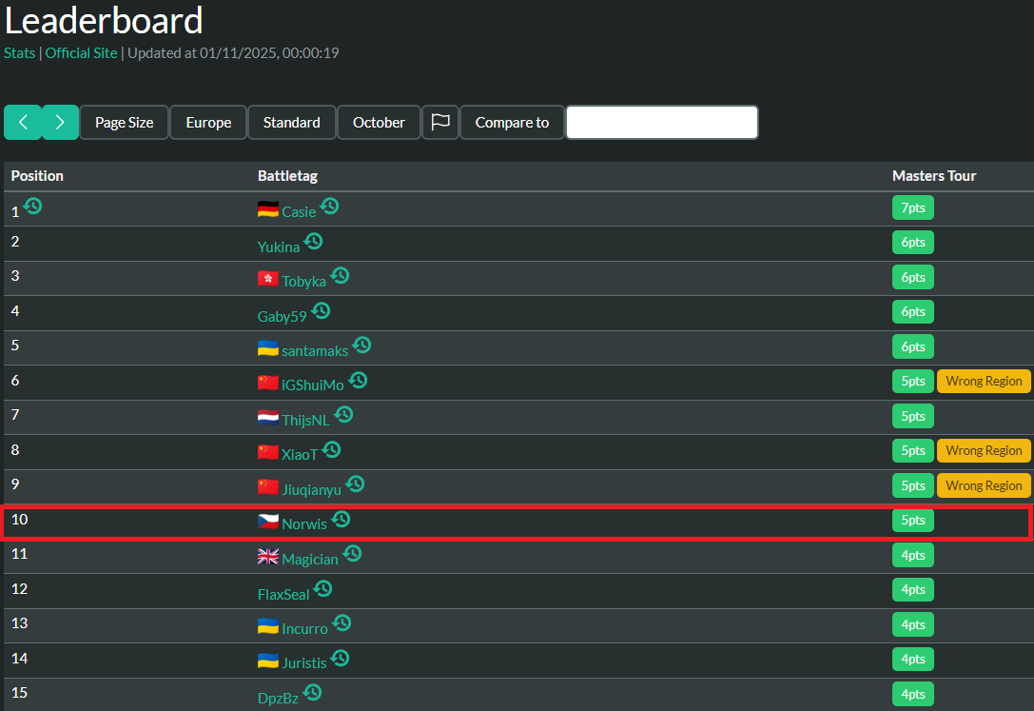Focus the Compare to input field

coord(662,122)
